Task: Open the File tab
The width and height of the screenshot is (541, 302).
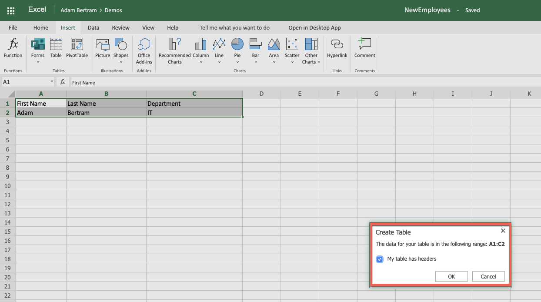Action: point(13,27)
